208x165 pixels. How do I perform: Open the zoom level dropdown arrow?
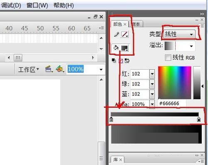[101, 70]
